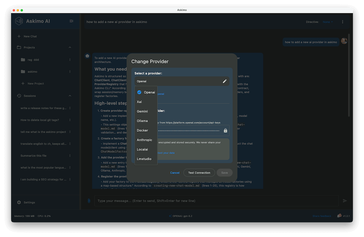This screenshot has width=364, height=237.
Task: Click Cancel in Change Provider dialog
Action: (175, 173)
